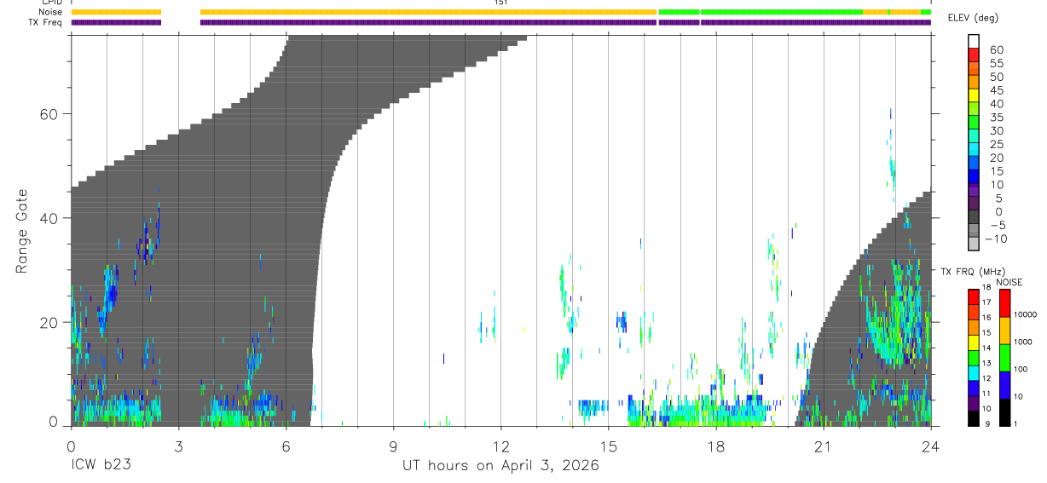Click the '10000' value on NOISE scale
Image resolution: width=1047 pixels, height=483 pixels.
click(1026, 315)
